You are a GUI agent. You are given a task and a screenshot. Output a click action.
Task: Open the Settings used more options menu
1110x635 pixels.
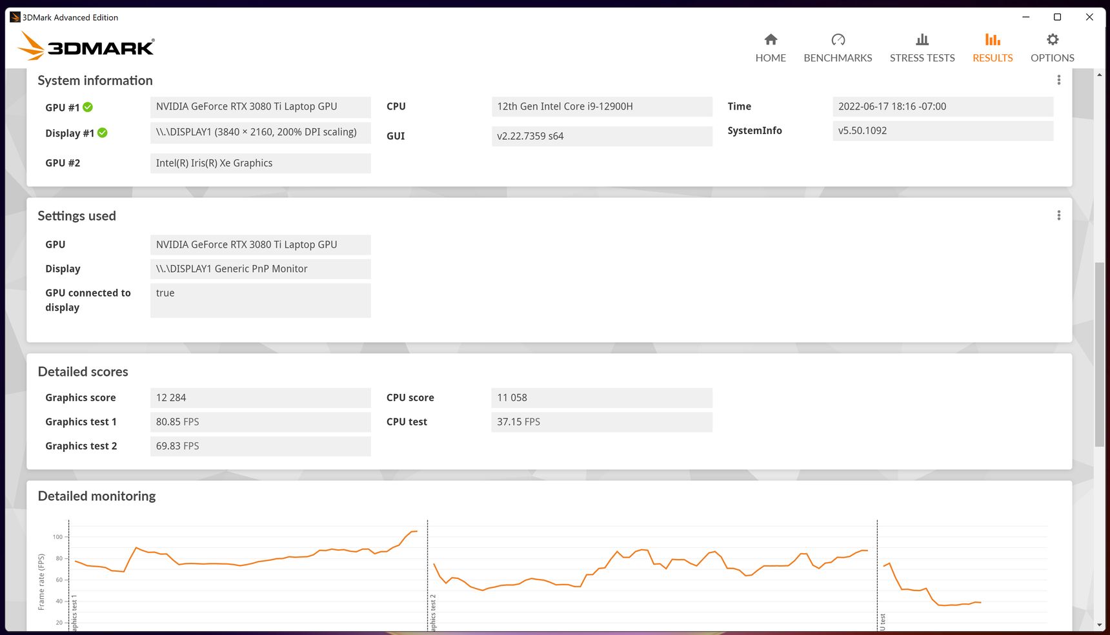point(1058,215)
